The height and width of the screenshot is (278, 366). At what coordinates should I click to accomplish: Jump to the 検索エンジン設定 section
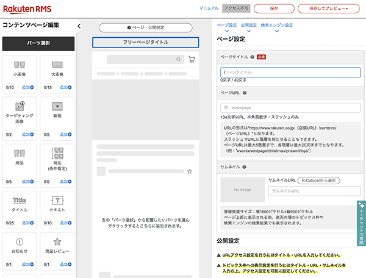tap(276, 26)
